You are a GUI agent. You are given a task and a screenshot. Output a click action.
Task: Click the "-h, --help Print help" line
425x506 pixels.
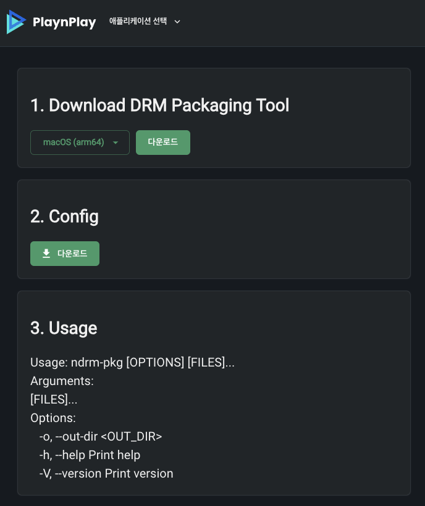point(90,455)
